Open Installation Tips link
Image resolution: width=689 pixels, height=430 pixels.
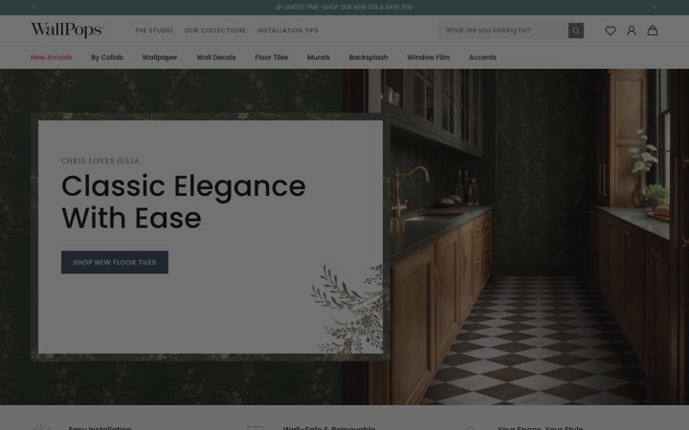click(287, 31)
